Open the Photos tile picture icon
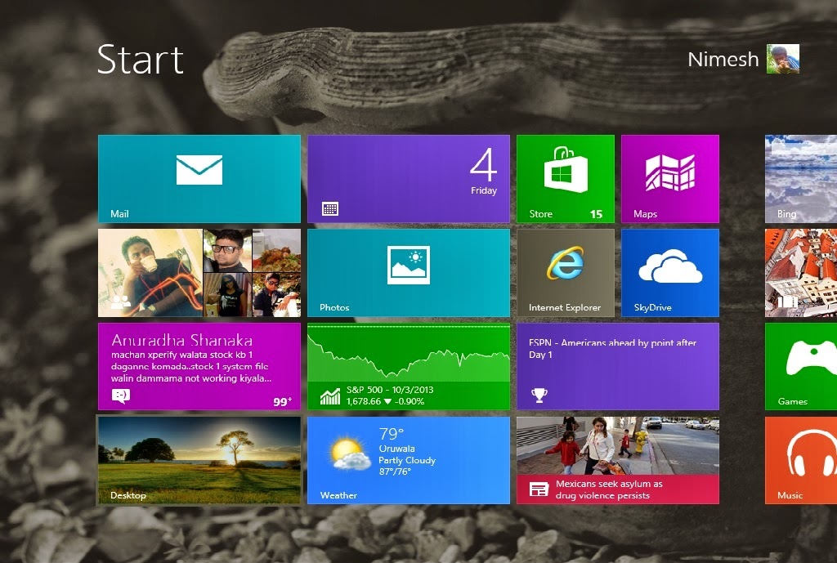Screen dimensions: 837x563 pos(409,265)
